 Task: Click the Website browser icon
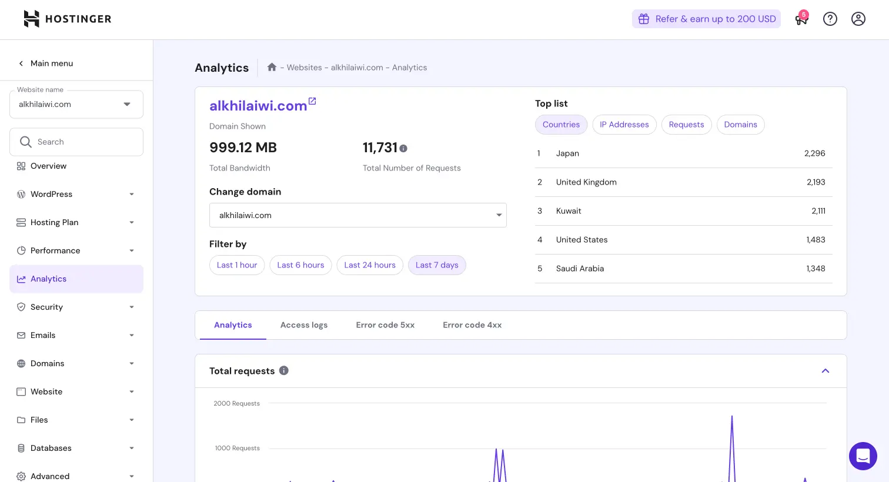tap(21, 391)
